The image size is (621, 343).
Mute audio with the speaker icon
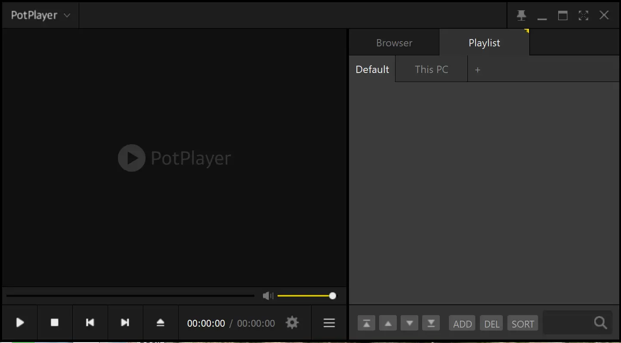pos(267,295)
